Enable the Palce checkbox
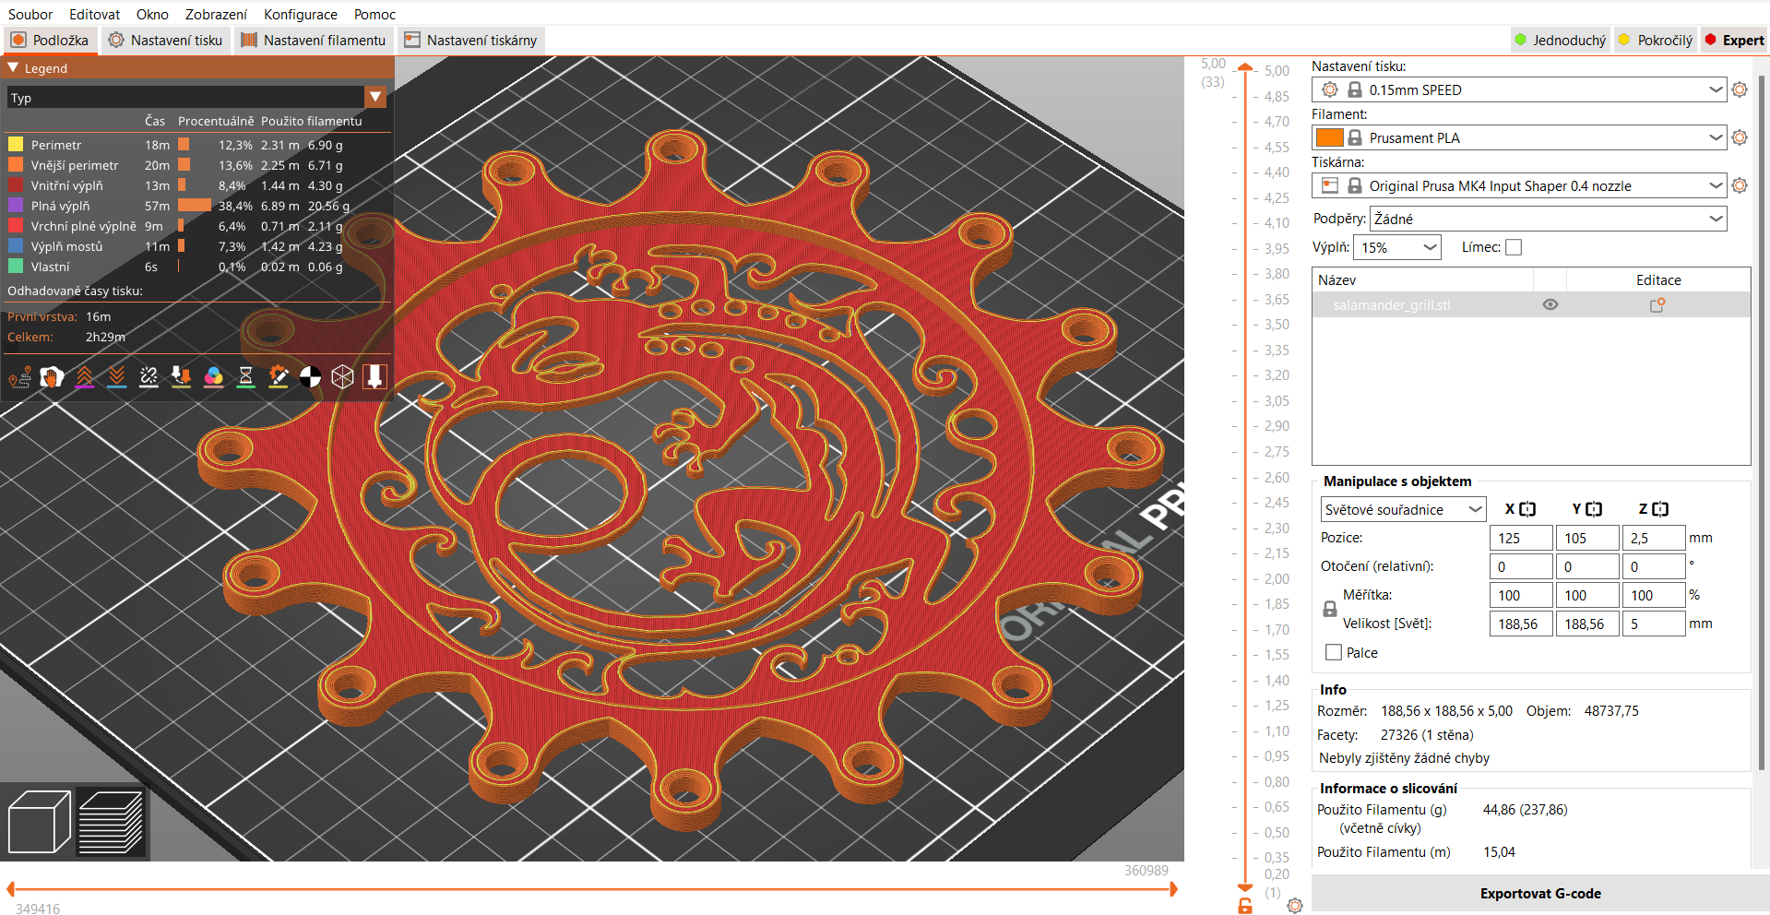This screenshot has height=915, width=1770. pos(1334,652)
